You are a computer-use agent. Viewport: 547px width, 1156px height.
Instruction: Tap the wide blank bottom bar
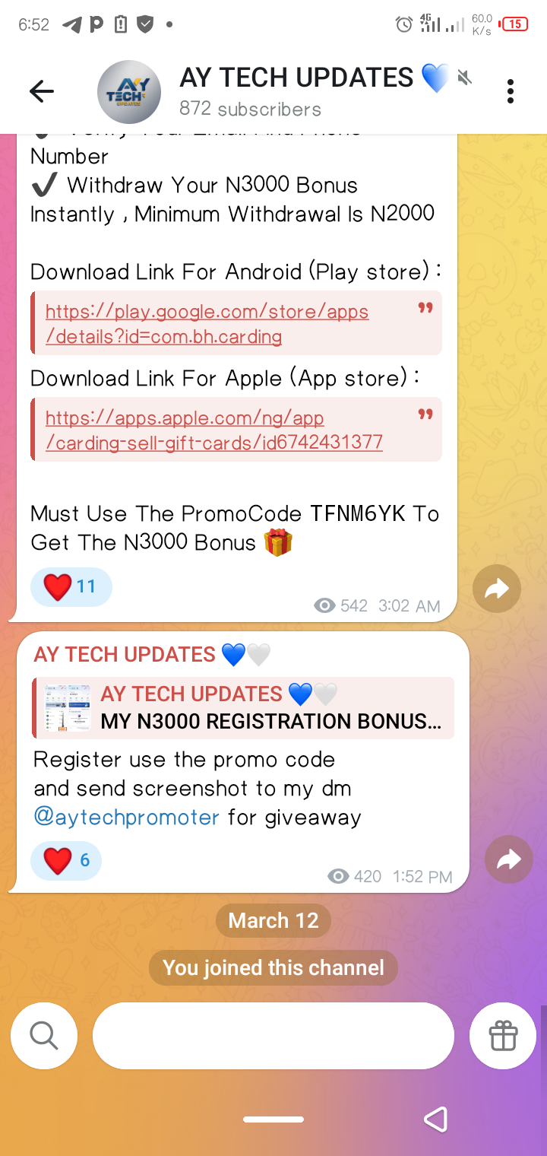pyautogui.click(x=273, y=1036)
